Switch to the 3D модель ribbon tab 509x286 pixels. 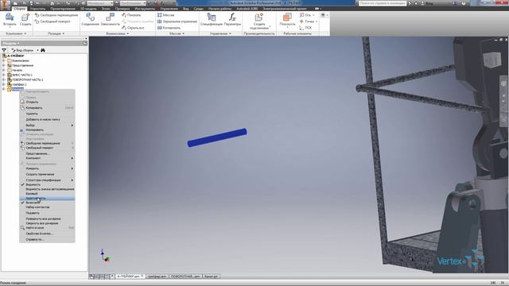[88, 9]
